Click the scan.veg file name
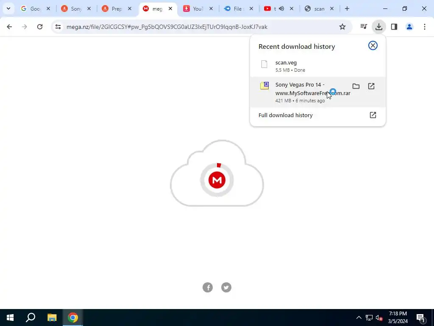The width and height of the screenshot is (434, 326). coord(286,63)
